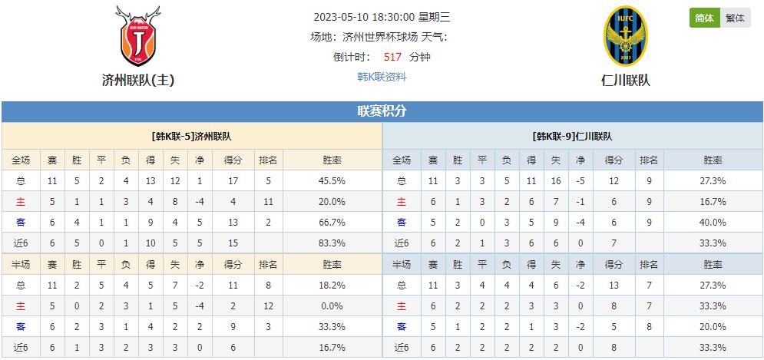Switch to 繁体 traditional Chinese
The width and height of the screenshot is (764, 360).
point(736,18)
